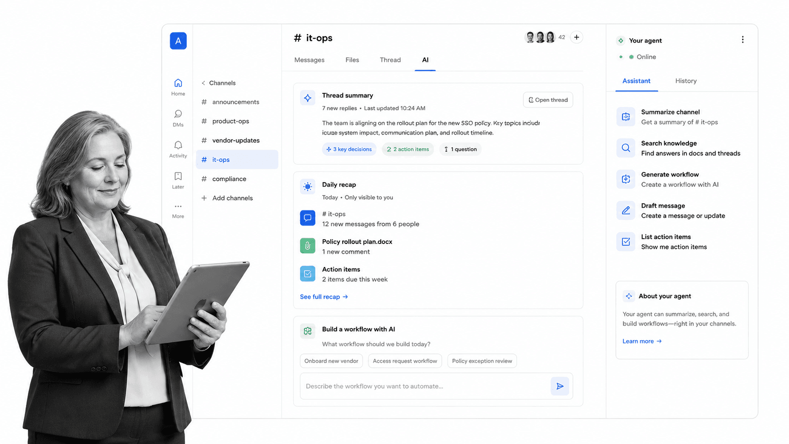Click the Generate workflow icon
This screenshot has height=444, width=789.
[626, 179]
